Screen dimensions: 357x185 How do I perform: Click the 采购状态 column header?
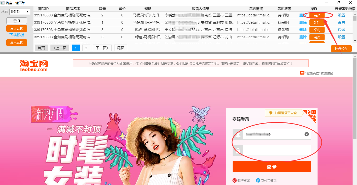284,9
